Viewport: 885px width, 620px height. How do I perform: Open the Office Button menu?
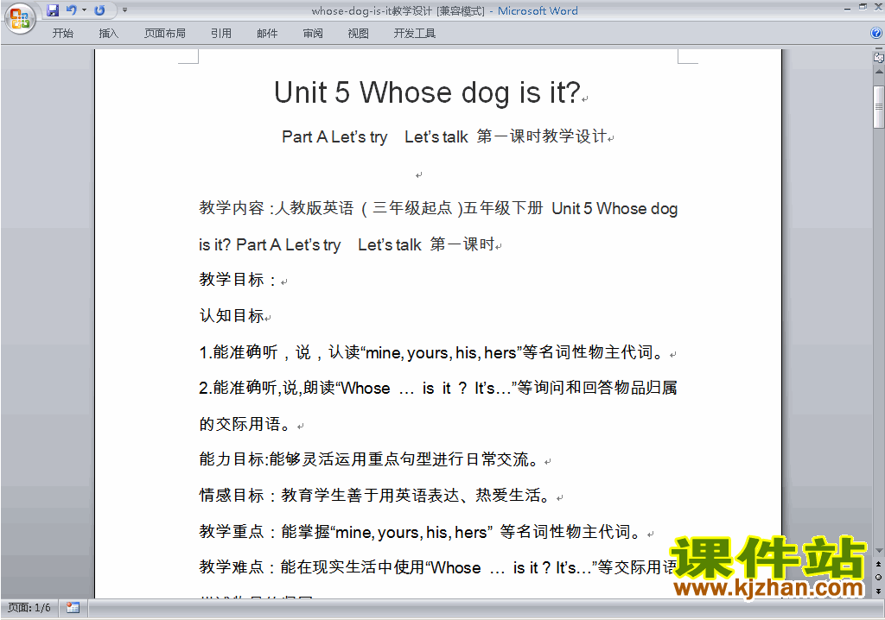tap(21, 18)
